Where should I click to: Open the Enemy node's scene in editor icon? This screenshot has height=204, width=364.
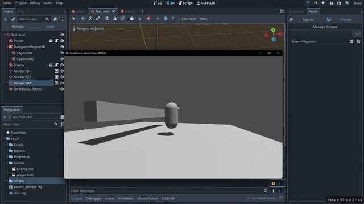[51, 65]
